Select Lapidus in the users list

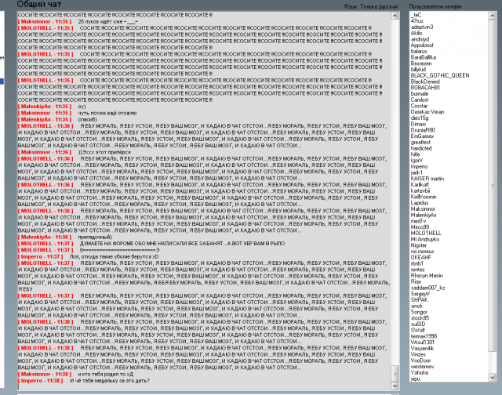click(x=420, y=204)
